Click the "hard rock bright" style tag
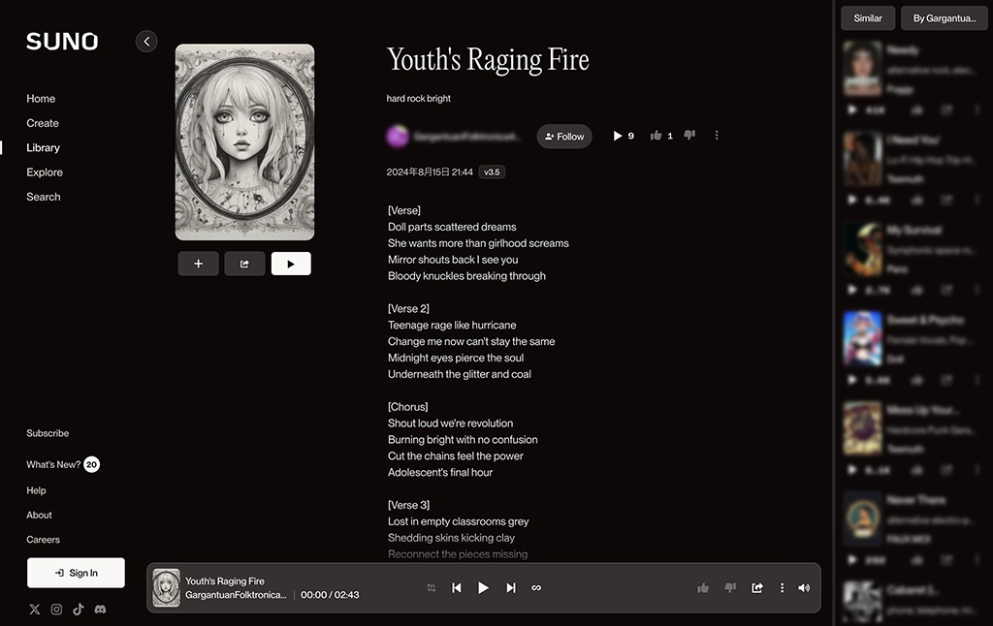Image resolution: width=993 pixels, height=626 pixels. pos(419,98)
